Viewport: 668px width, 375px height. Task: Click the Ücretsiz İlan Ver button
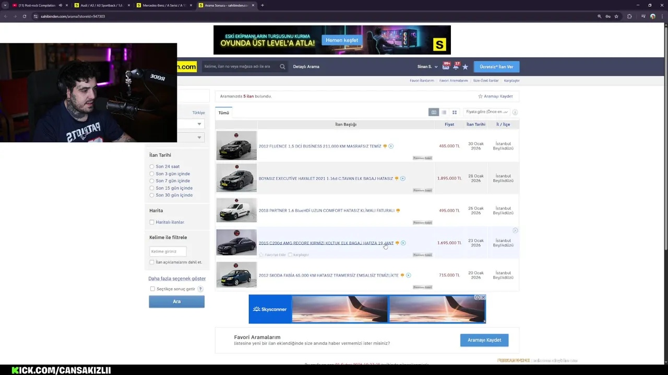(496, 67)
